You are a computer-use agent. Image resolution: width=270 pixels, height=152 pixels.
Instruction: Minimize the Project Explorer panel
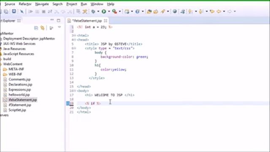(x=52, y=20)
